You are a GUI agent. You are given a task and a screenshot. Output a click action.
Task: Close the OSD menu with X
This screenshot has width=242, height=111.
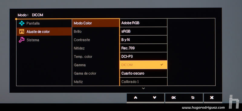coord(212,98)
